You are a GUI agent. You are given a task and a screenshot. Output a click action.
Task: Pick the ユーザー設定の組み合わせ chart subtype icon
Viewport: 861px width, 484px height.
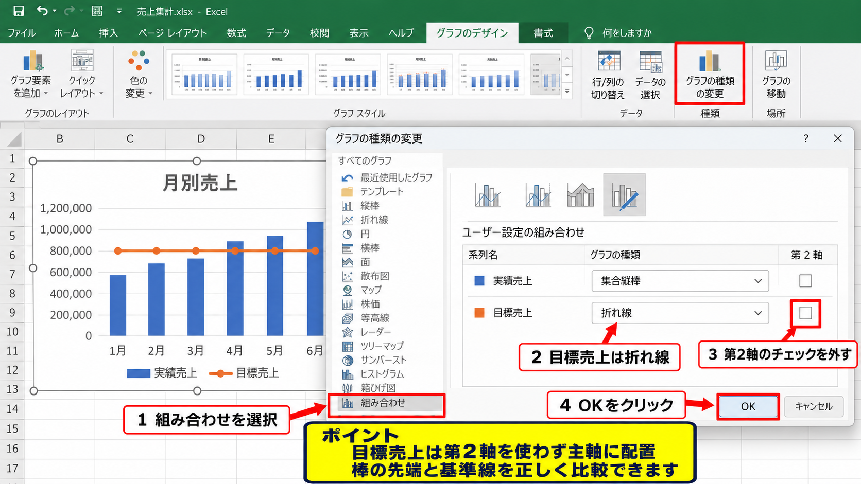click(624, 195)
